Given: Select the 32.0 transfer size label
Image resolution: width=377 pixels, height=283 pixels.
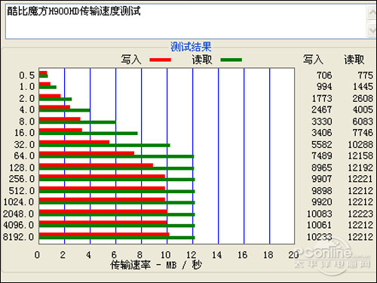Looking at the screenshot, I should [24, 145].
